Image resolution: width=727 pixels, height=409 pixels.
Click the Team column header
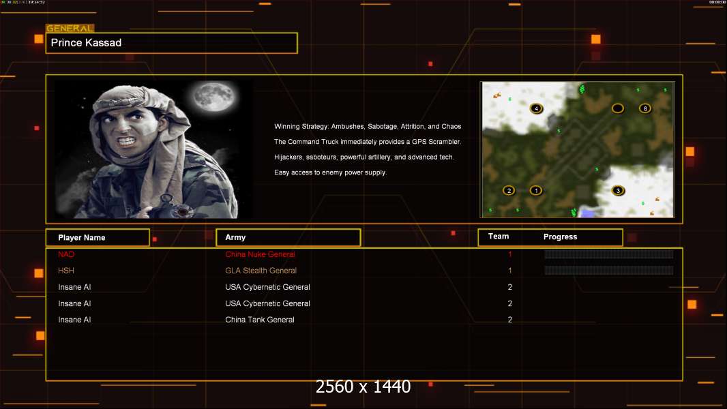(499, 237)
